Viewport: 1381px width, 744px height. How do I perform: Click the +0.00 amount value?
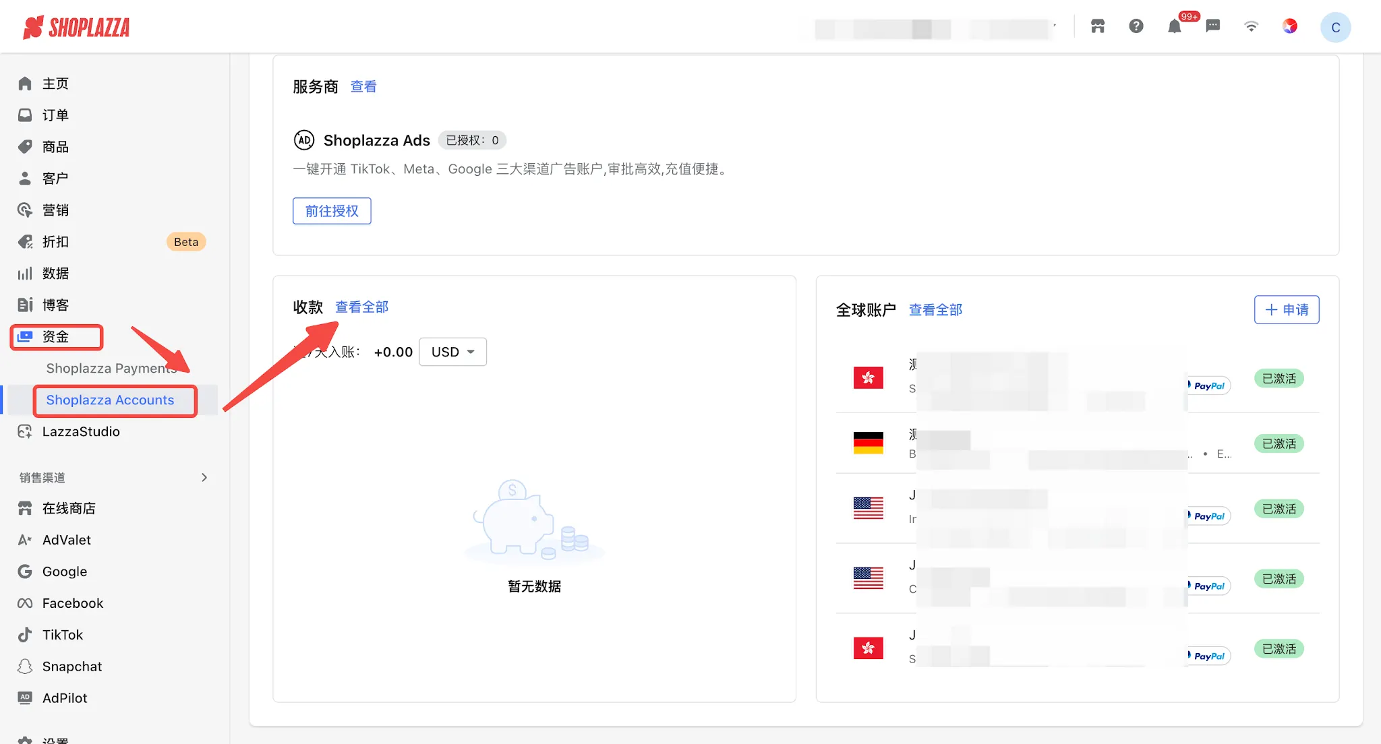[x=393, y=352]
